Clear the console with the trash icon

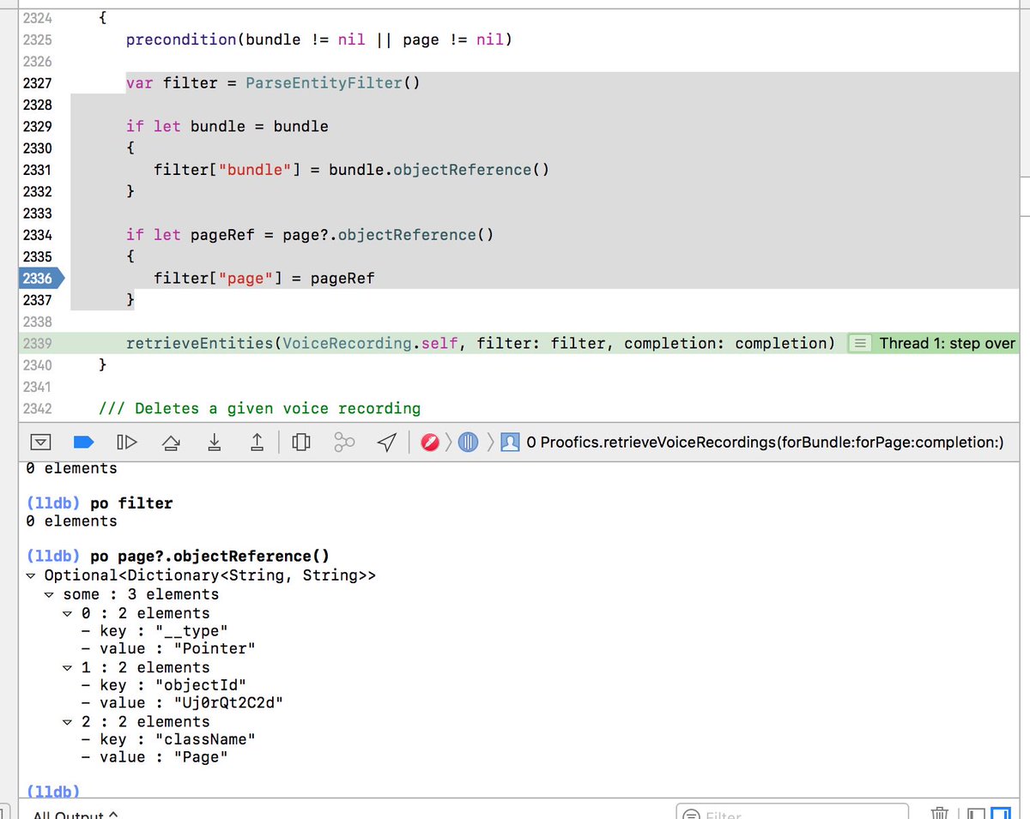click(941, 813)
